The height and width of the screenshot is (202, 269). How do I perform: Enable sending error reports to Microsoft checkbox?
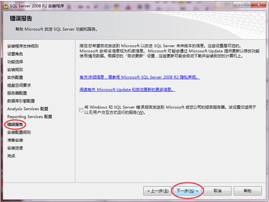(81, 110)
